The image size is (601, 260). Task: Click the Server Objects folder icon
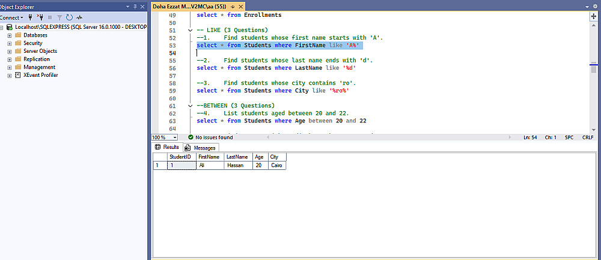pos(17,51)
